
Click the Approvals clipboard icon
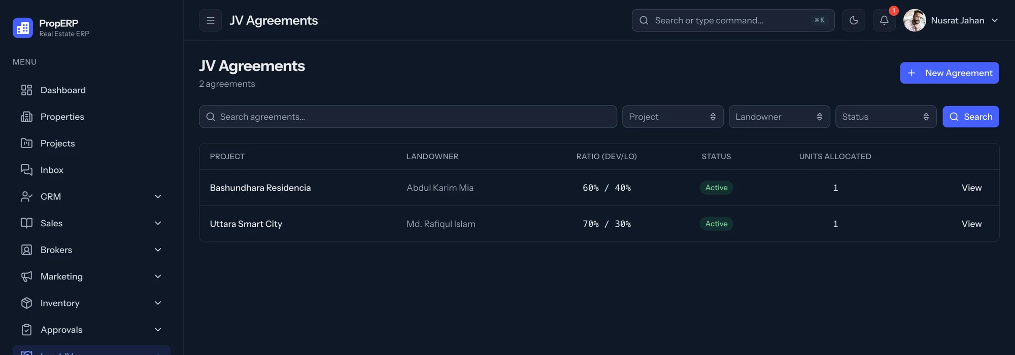[26, 330]
